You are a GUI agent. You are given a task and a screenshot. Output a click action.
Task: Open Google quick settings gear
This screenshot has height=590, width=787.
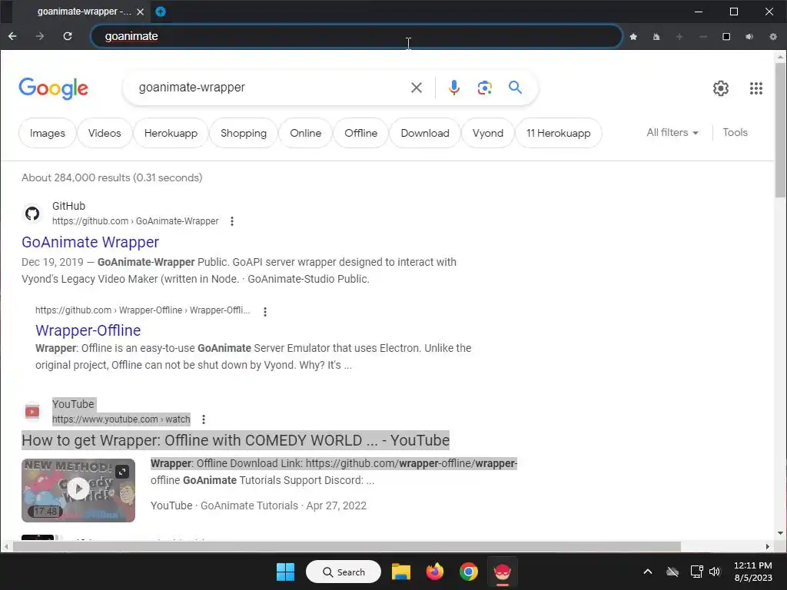click(x=721, y=88)
